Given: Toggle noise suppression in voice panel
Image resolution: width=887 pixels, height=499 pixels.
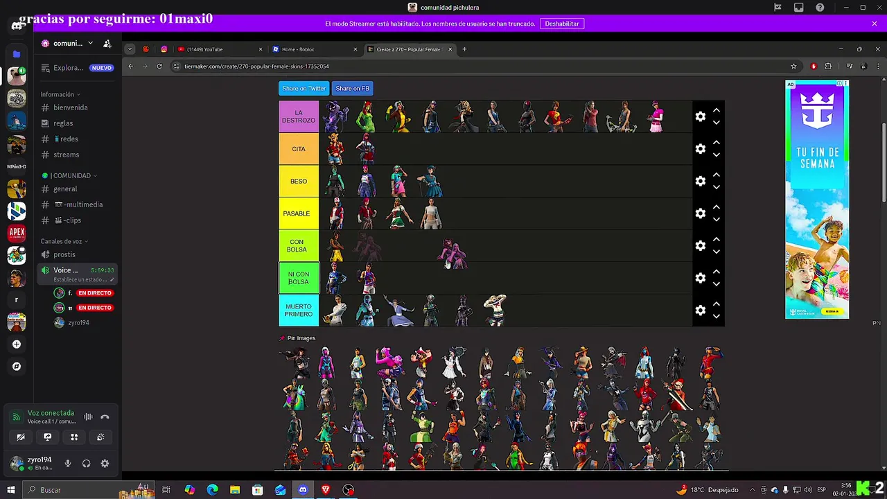Looking at the screenshot, I should tap(88, 417).
